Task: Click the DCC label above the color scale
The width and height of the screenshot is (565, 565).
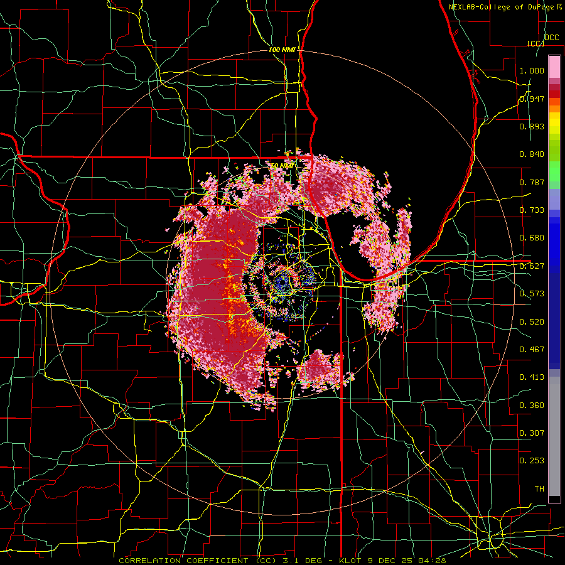Action: point(551,38)
